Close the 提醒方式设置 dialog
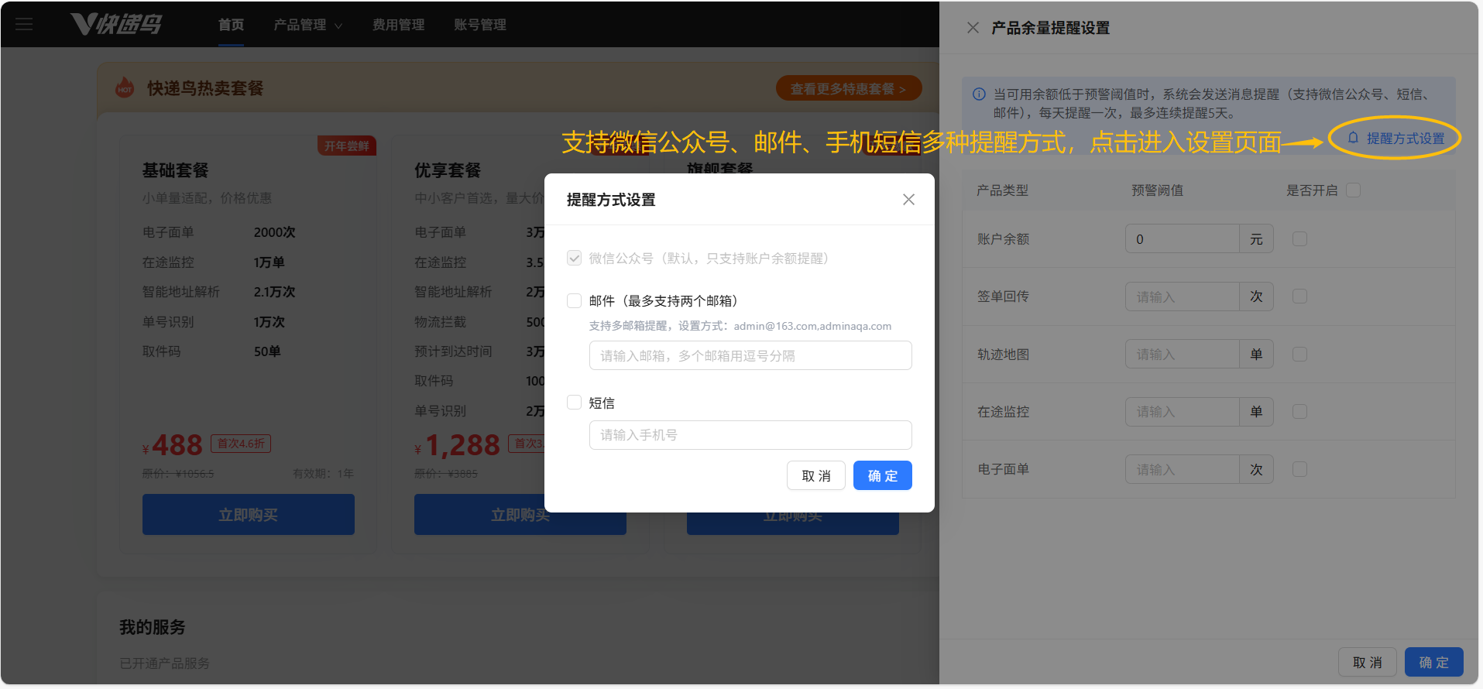This screenshot has height=689, width=1483. [908, 200]
